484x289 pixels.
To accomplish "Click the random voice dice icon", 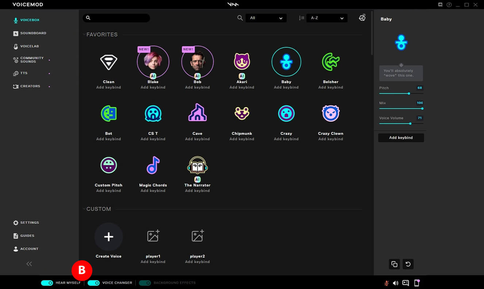I will (362, 17).
